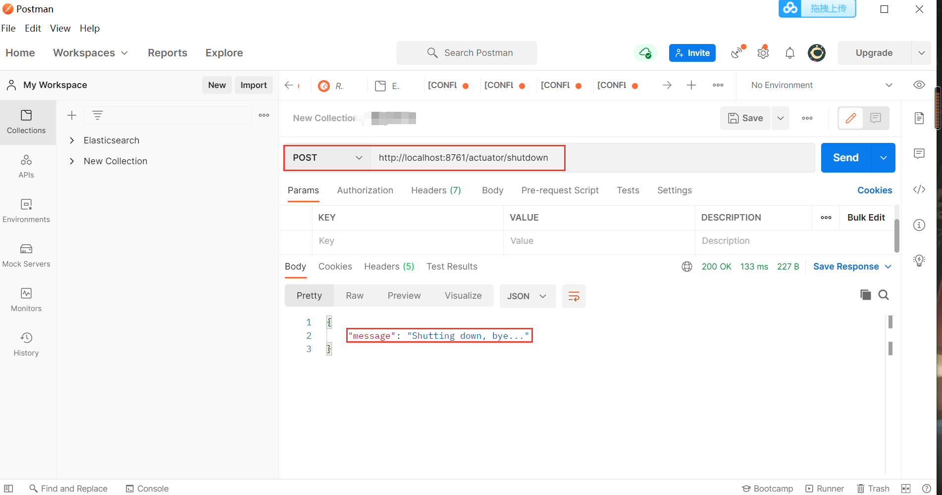
Task: Click the help question icon in status bar
Action: [x=927, y=489]
